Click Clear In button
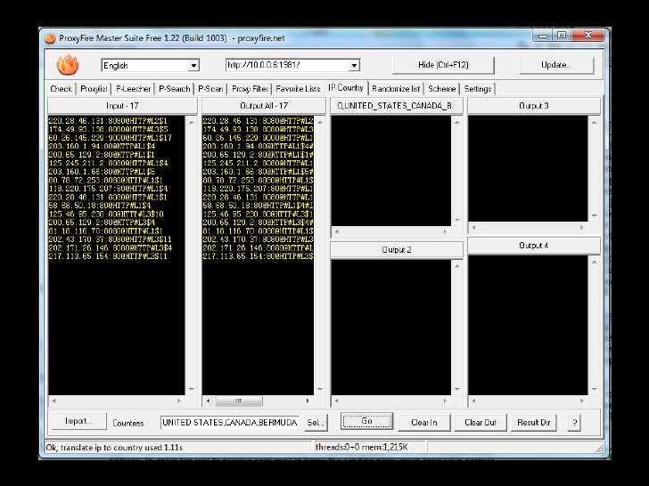 pyautogui.click(x=423, y=422)
